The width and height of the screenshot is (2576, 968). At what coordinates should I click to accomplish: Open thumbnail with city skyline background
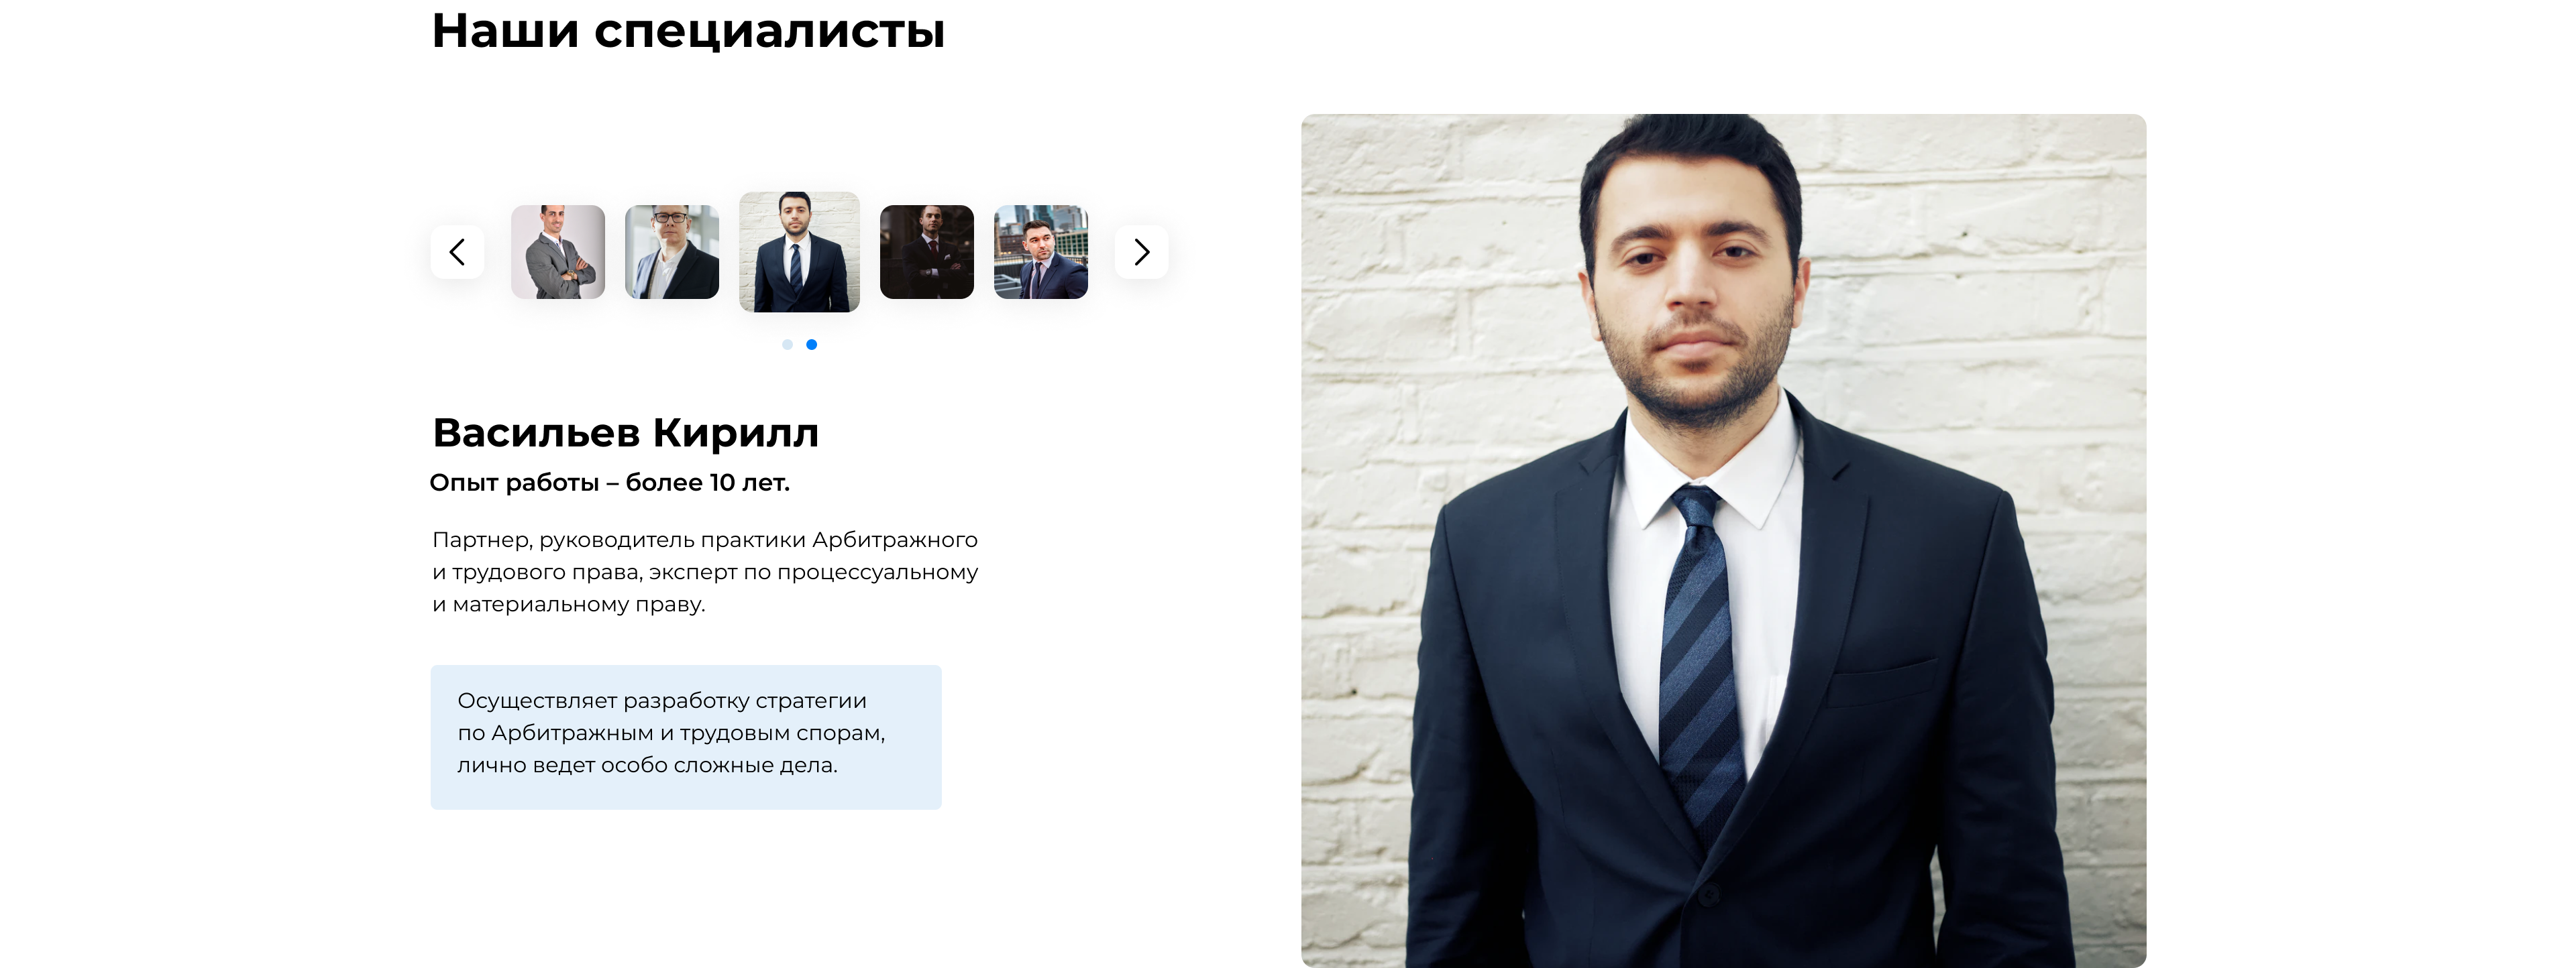1041,252
